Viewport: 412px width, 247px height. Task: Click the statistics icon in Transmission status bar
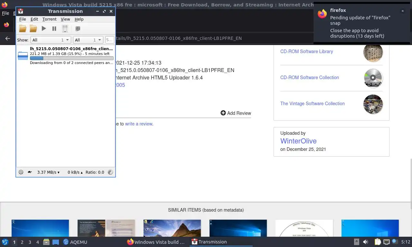tap(110, 172)
